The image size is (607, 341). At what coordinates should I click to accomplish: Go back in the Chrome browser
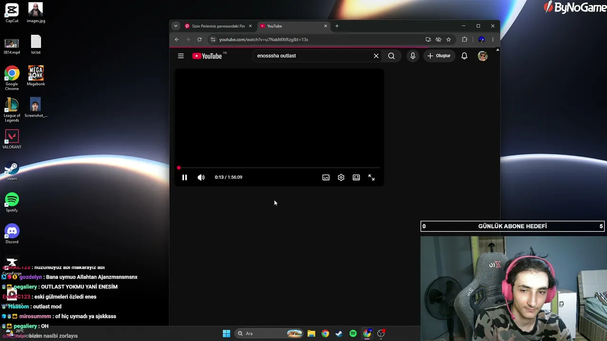[177, 39]
